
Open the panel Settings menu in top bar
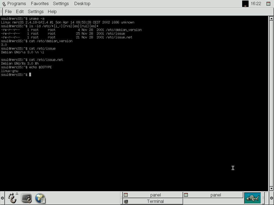tap(61, 4)
